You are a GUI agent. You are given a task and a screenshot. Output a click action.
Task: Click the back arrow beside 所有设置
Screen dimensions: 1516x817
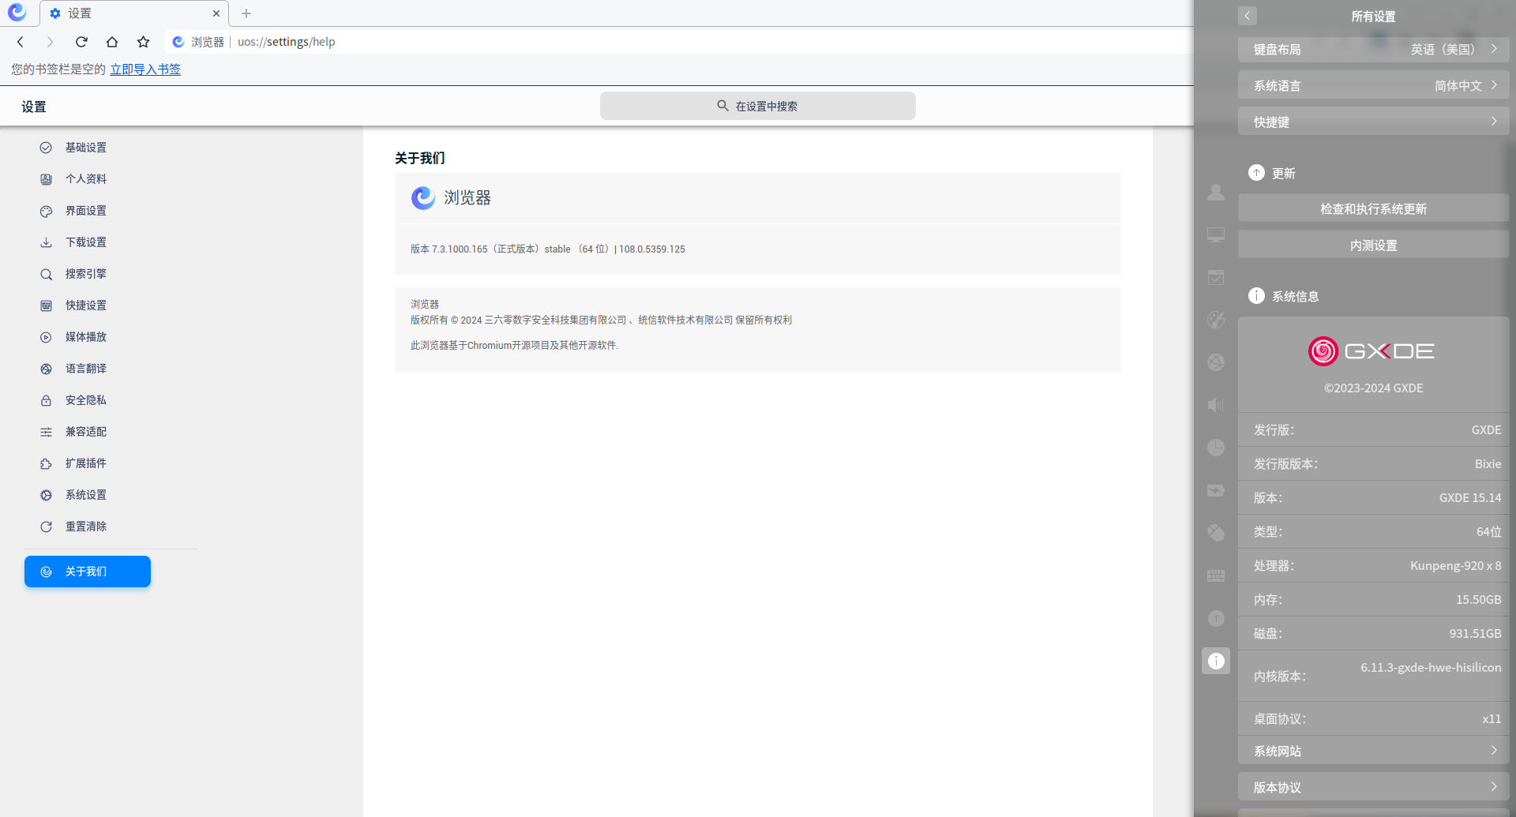click(1248, 16)
